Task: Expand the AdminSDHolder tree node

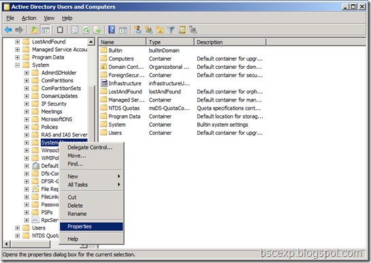Action: [x=27, y=73]
